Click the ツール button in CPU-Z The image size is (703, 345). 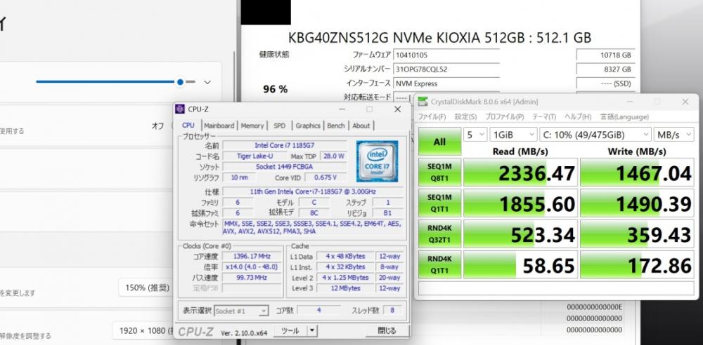(x=290, y=331)
